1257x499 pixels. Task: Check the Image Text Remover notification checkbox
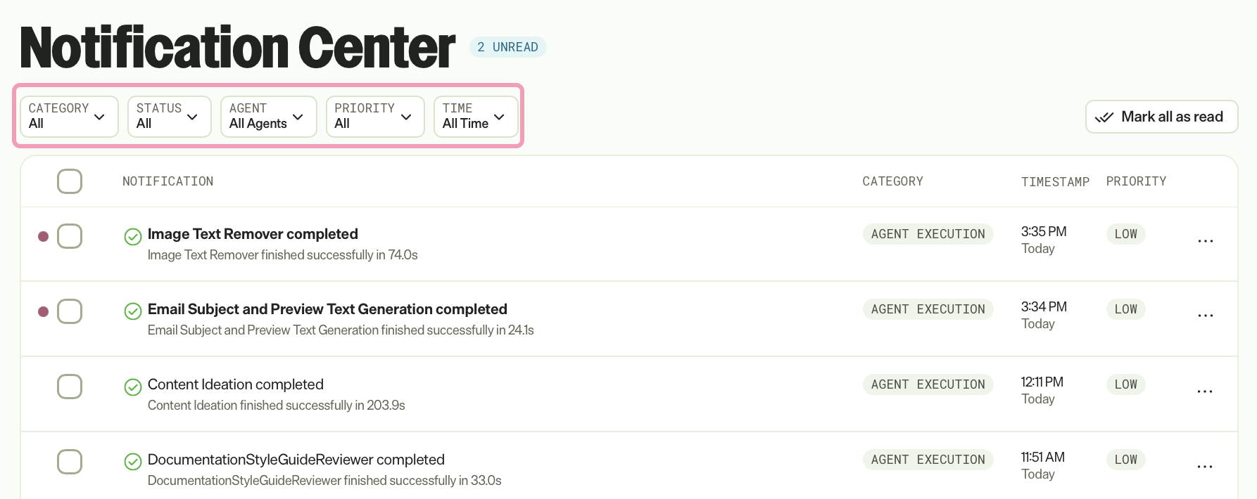pyautogui.click(x=70, y=236)
